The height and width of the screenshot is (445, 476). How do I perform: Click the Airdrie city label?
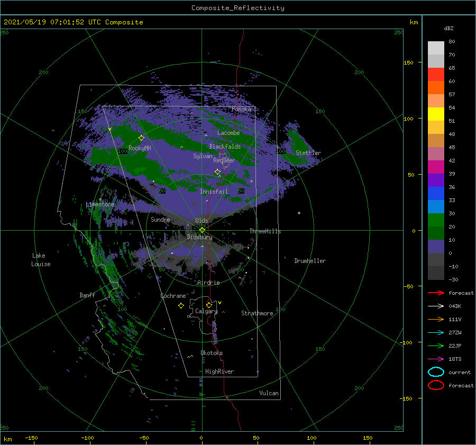coord(208,283)
